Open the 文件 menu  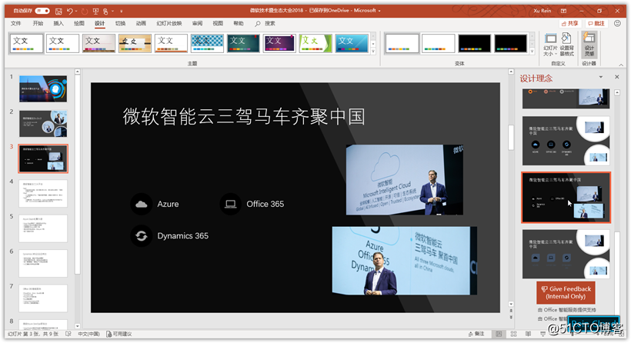click(16, 23)
